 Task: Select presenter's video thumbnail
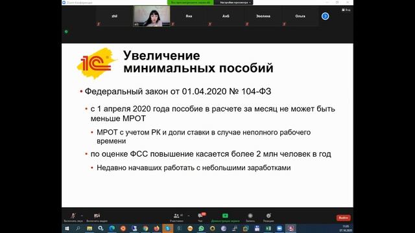152,16
